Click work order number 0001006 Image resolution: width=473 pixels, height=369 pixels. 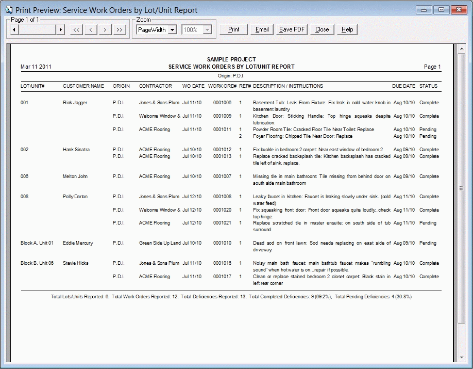[222, 103]
